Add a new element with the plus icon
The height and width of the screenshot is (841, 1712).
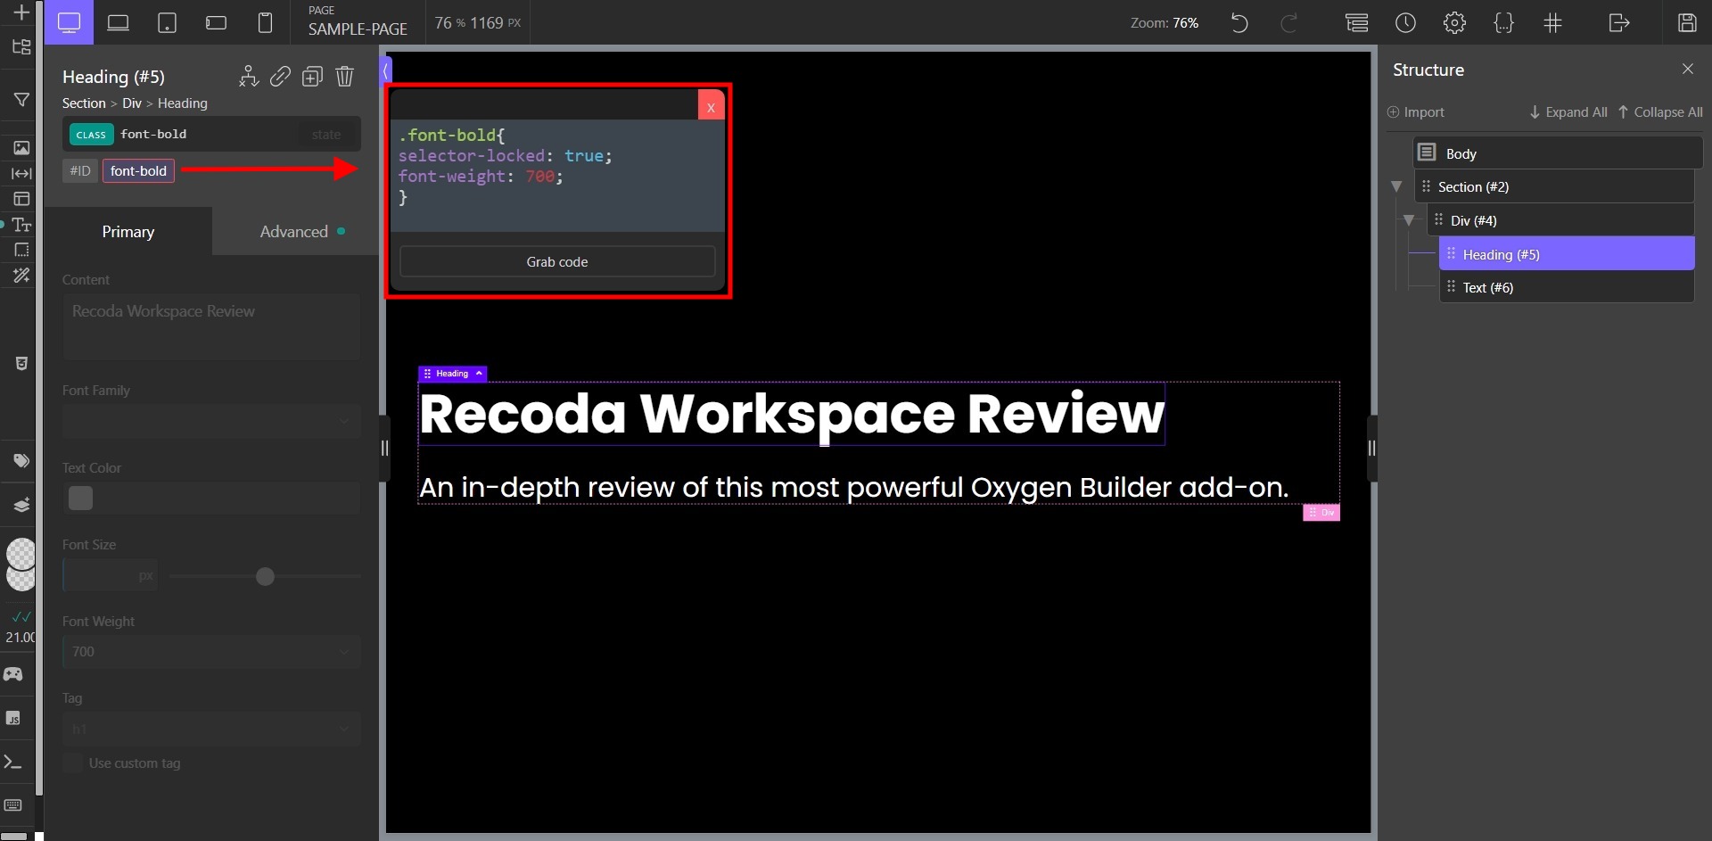pos(21,13)
